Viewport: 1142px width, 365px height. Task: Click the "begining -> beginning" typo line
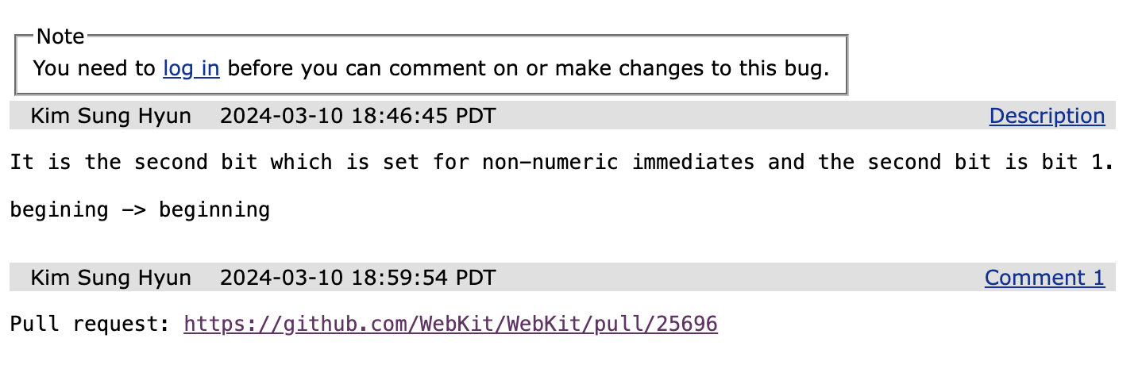pyautogui.click(x=140, y=210)
